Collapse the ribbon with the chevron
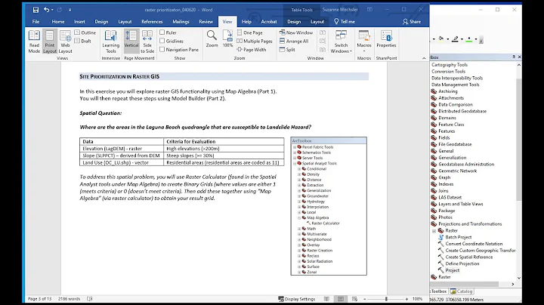544x305 pixels. 424,58
